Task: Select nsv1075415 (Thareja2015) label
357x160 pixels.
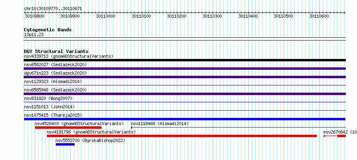Action: [x=53, y=115]
